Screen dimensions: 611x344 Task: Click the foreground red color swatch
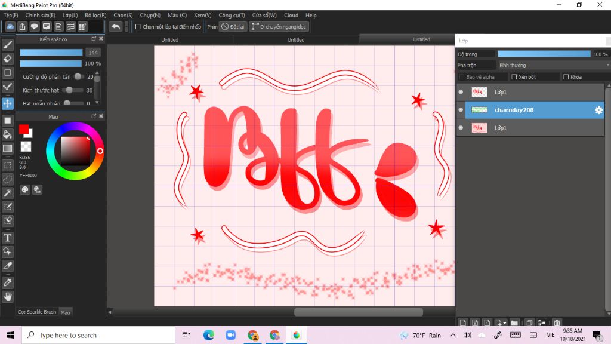pyautogui.click(x=24, y=129)
